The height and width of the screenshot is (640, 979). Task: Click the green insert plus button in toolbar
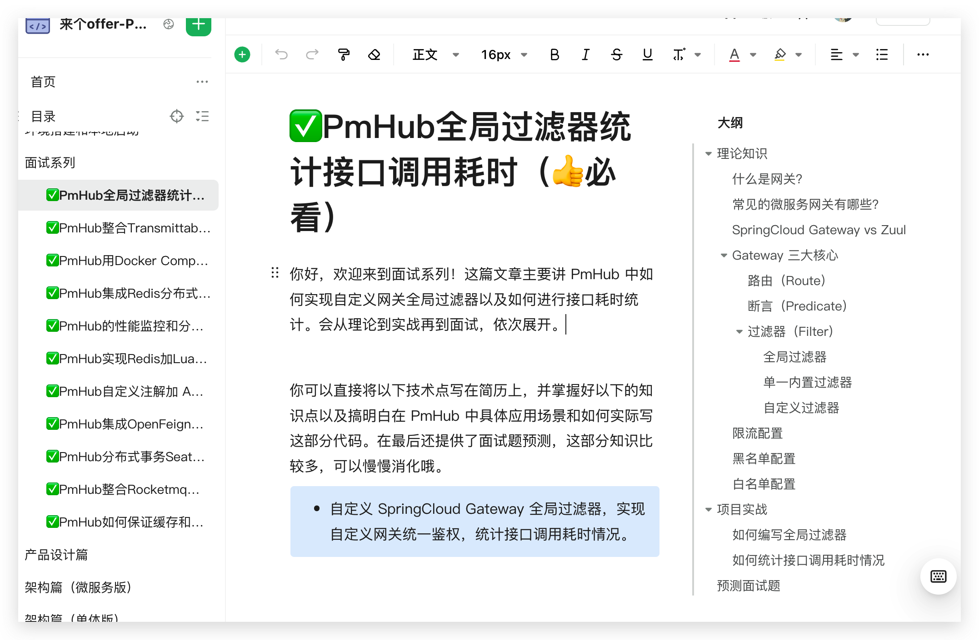click(x=242, y=55)
